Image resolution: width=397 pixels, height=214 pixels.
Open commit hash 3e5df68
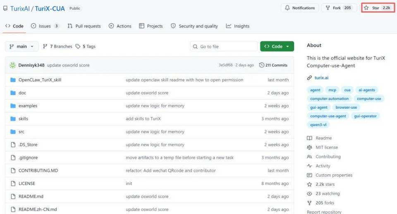pos(226,65)
